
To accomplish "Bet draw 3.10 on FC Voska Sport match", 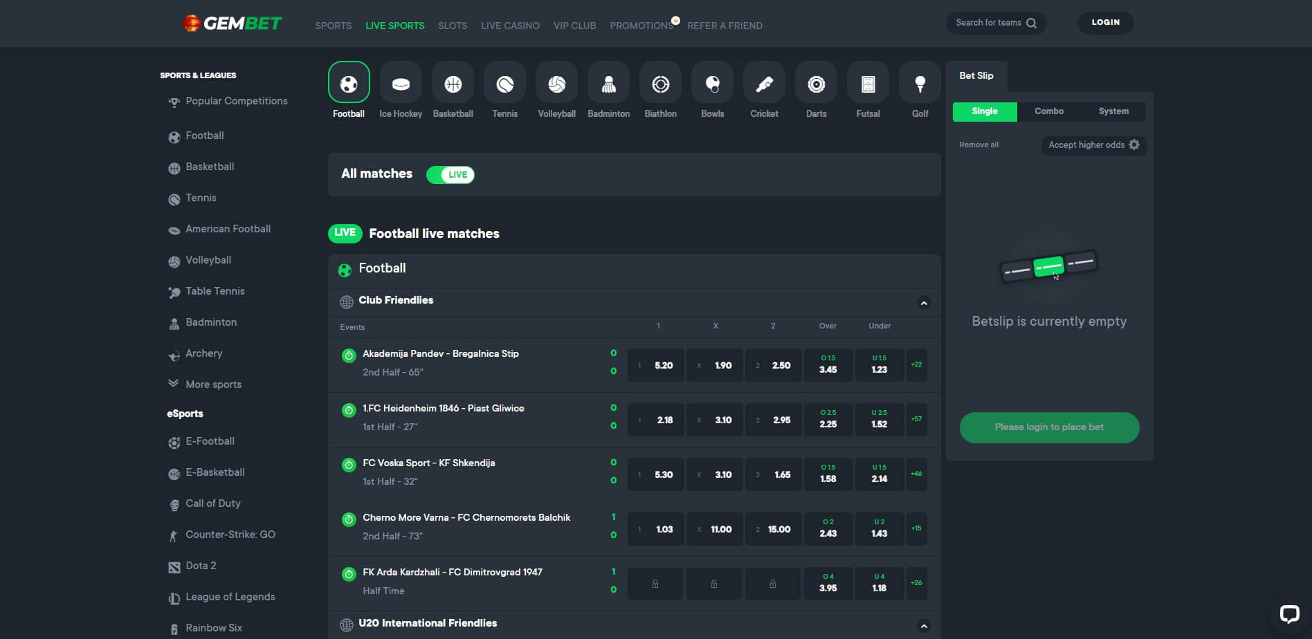I will click(715, 474).
